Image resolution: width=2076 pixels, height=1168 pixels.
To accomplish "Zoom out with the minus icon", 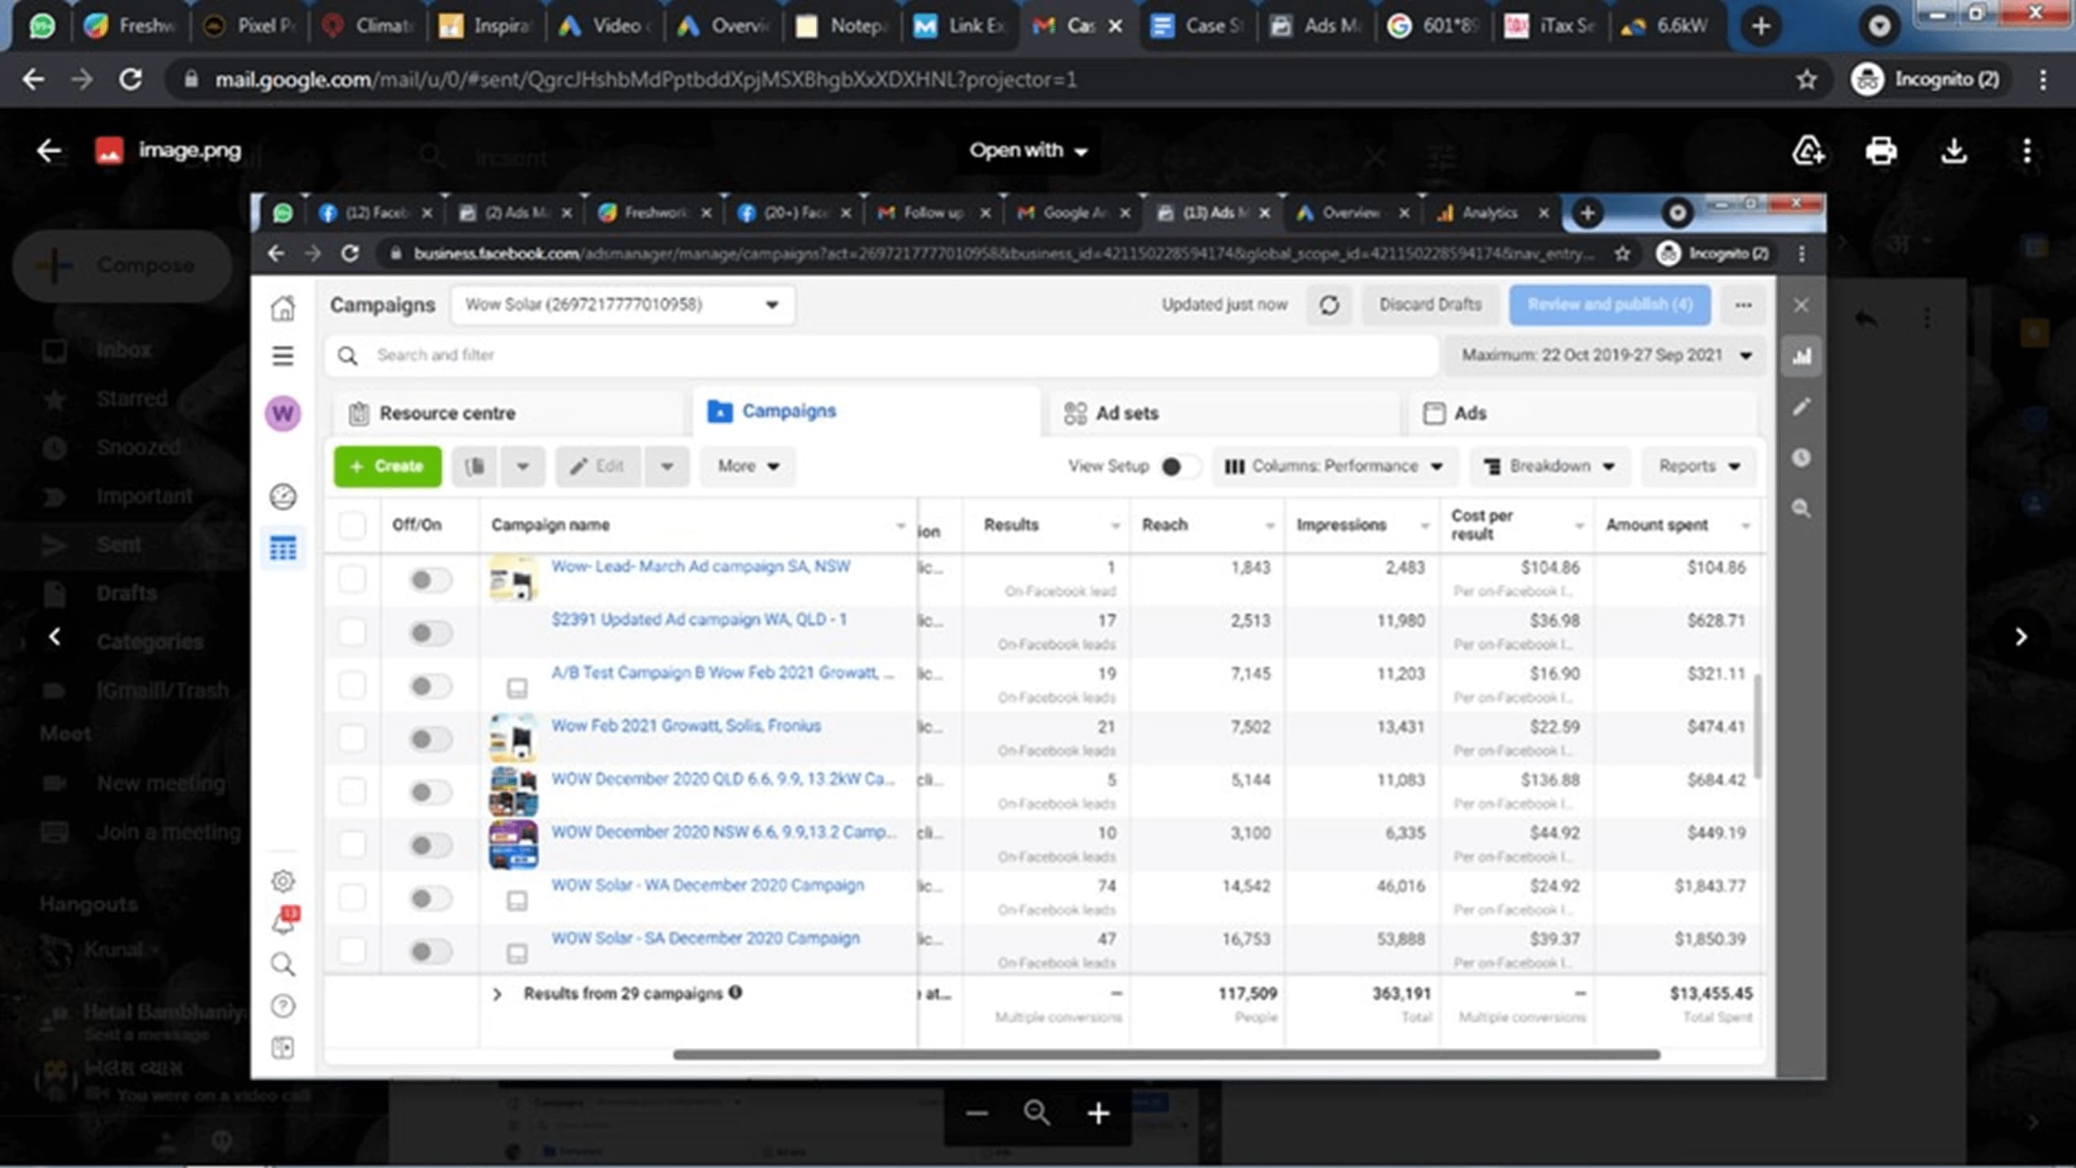I will click(x=977, y=1113).
